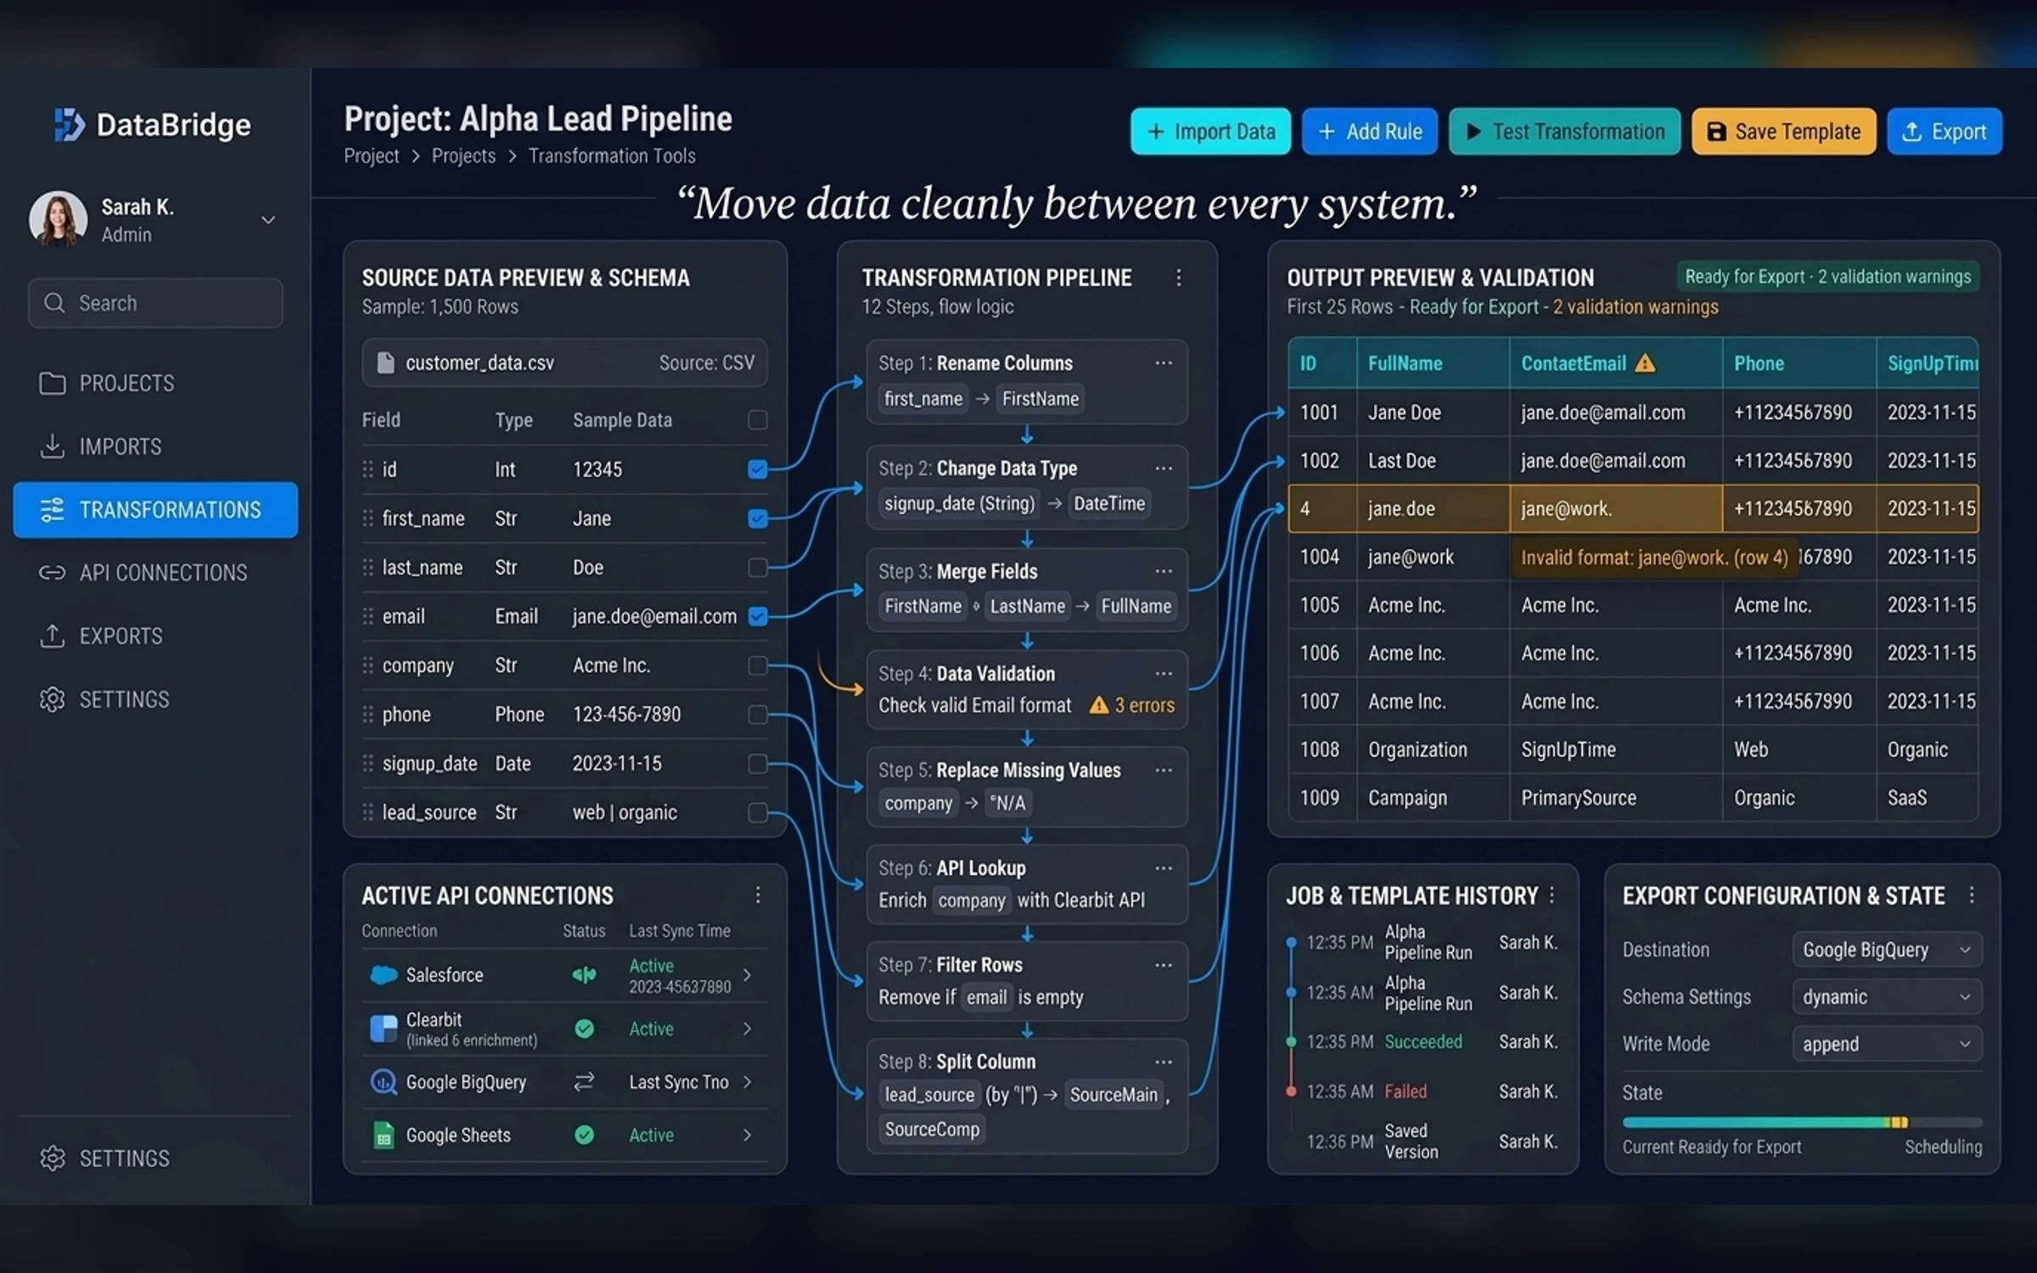
Task: Expand the Salesforce connection row chevron
Action: pyautogui.click(x=747, y=975)
